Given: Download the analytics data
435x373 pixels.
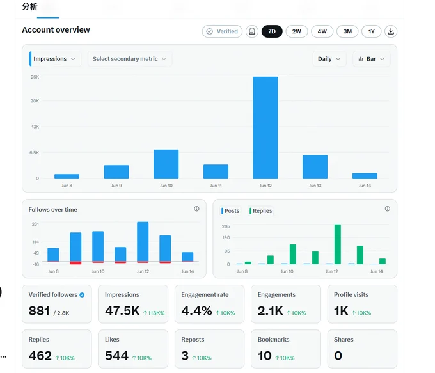Looking at the screenshot, I should tap(391, 31).
